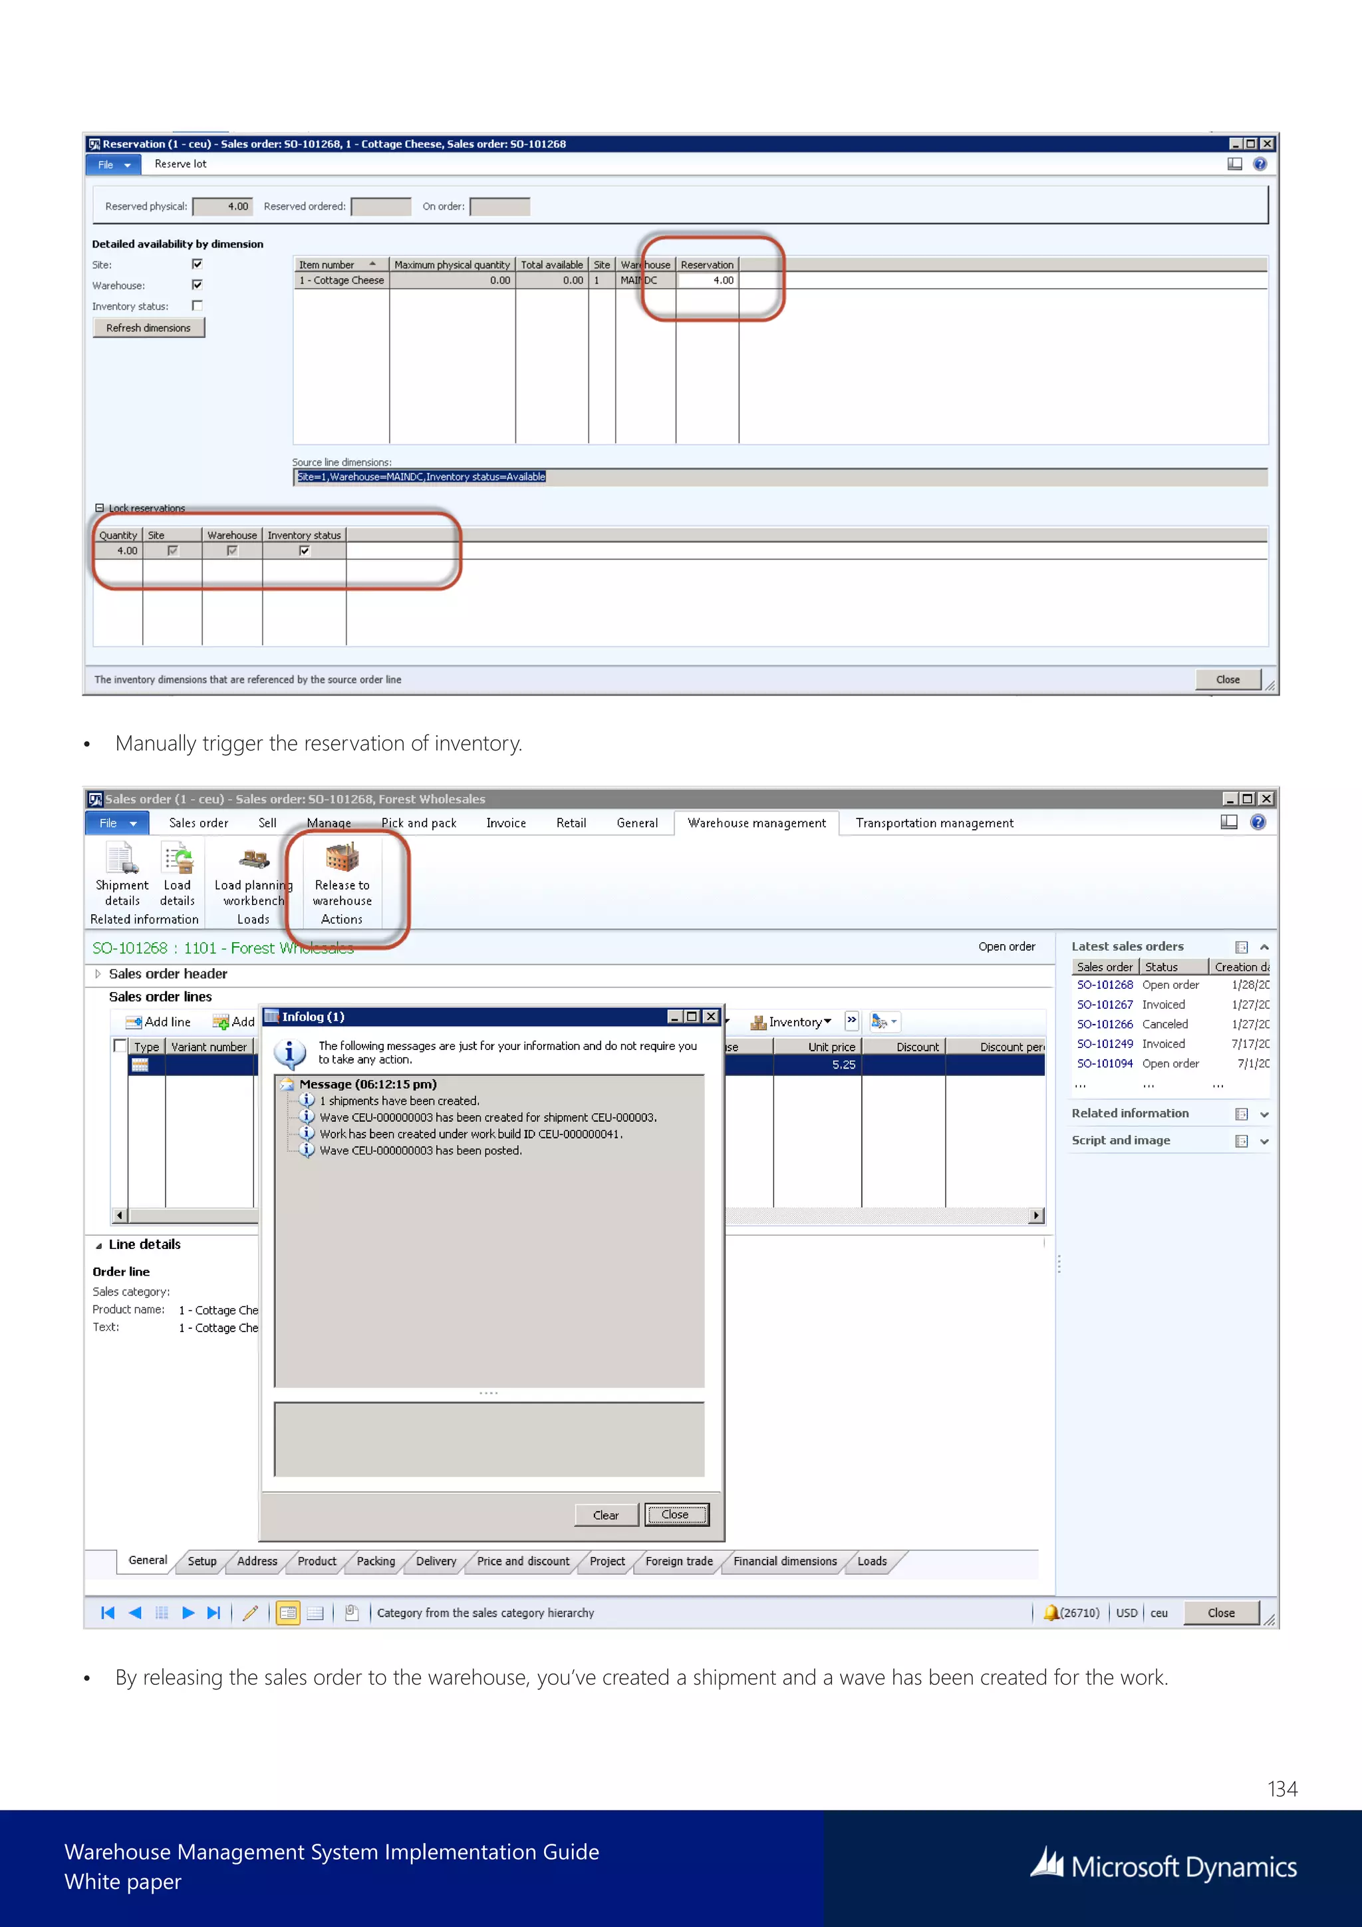Go to last record arrow
Viewport: 1362px width, 1927px height.
pyautogui.click(x=214, y=1612)
